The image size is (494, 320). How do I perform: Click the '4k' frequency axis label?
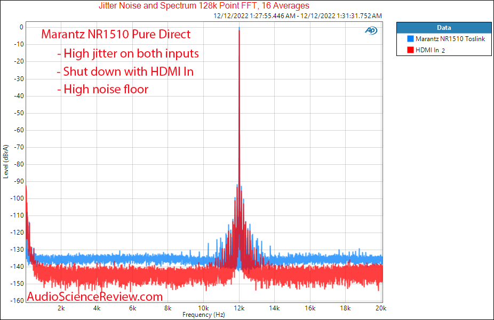[x=97, y=308]
